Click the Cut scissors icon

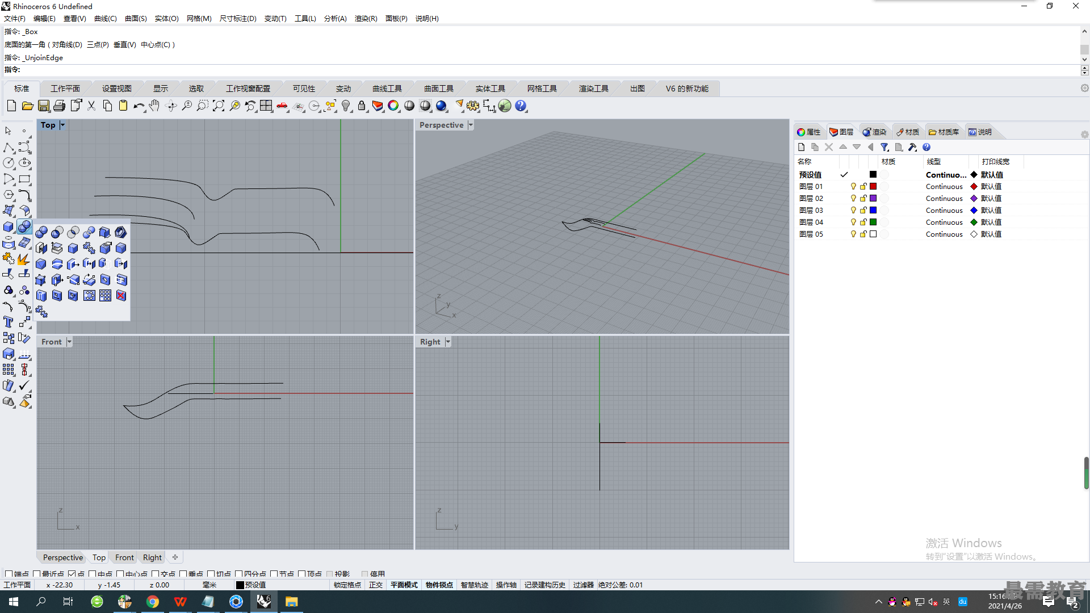tap(91, 106)
